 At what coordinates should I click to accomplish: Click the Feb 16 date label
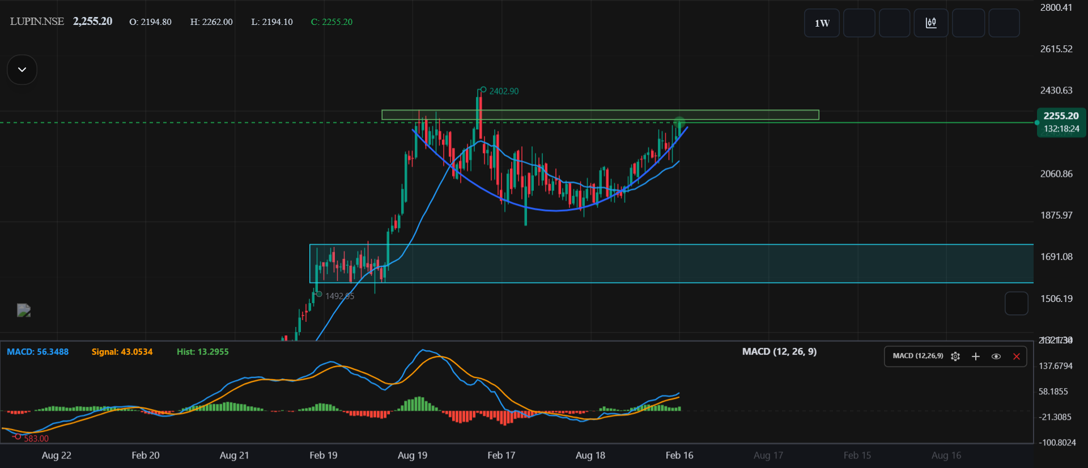(679, 456)
